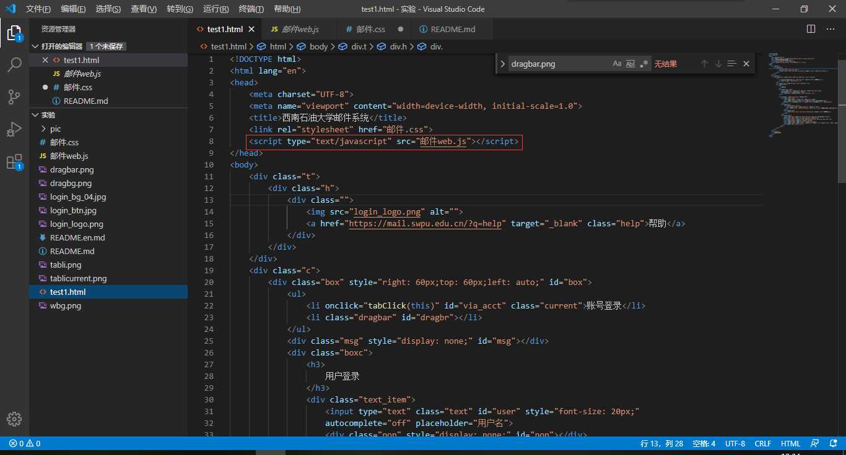Toggle Match Case in find widget
Screen dimensions: 846x455
pyautogui.click(x=617, y=64)
